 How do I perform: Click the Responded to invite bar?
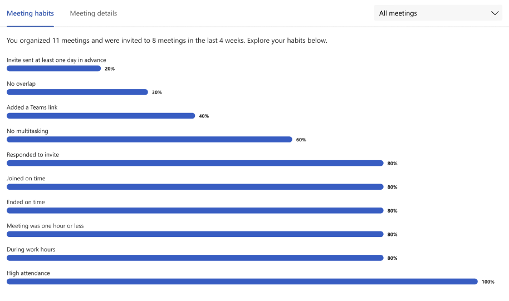point(195,163)
